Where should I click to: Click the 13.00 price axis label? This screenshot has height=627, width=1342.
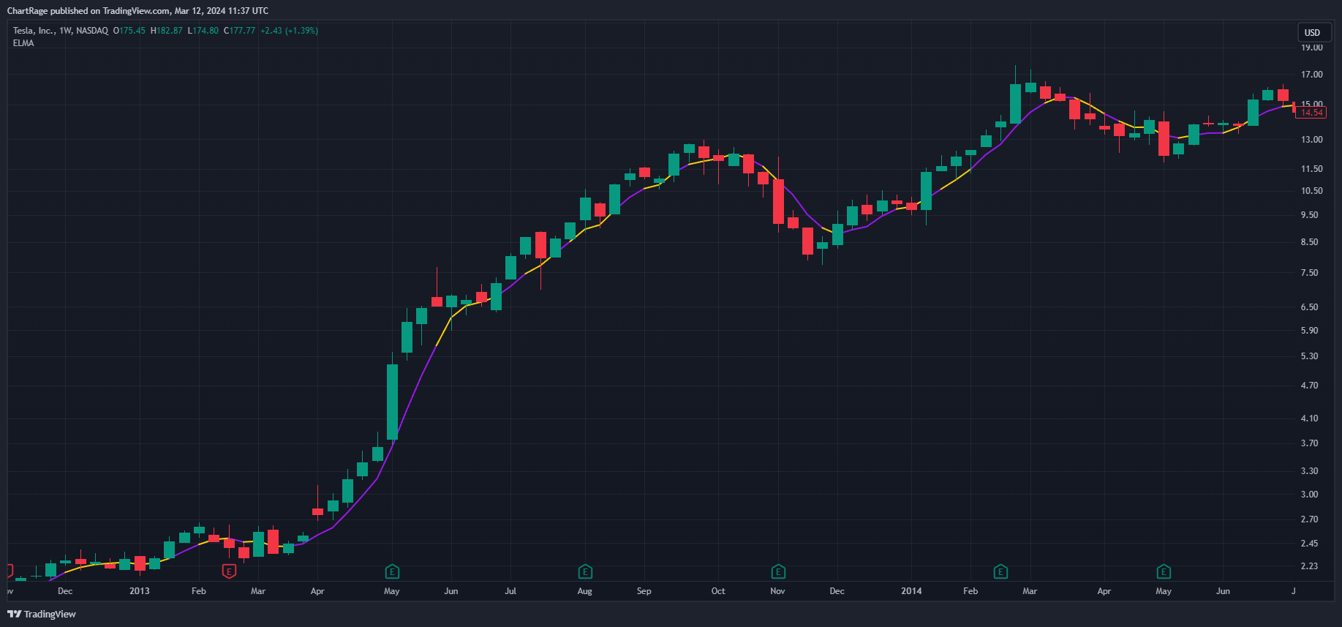1312,140
